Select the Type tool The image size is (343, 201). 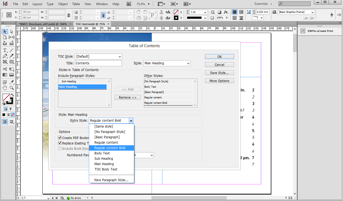coord(5,50)
